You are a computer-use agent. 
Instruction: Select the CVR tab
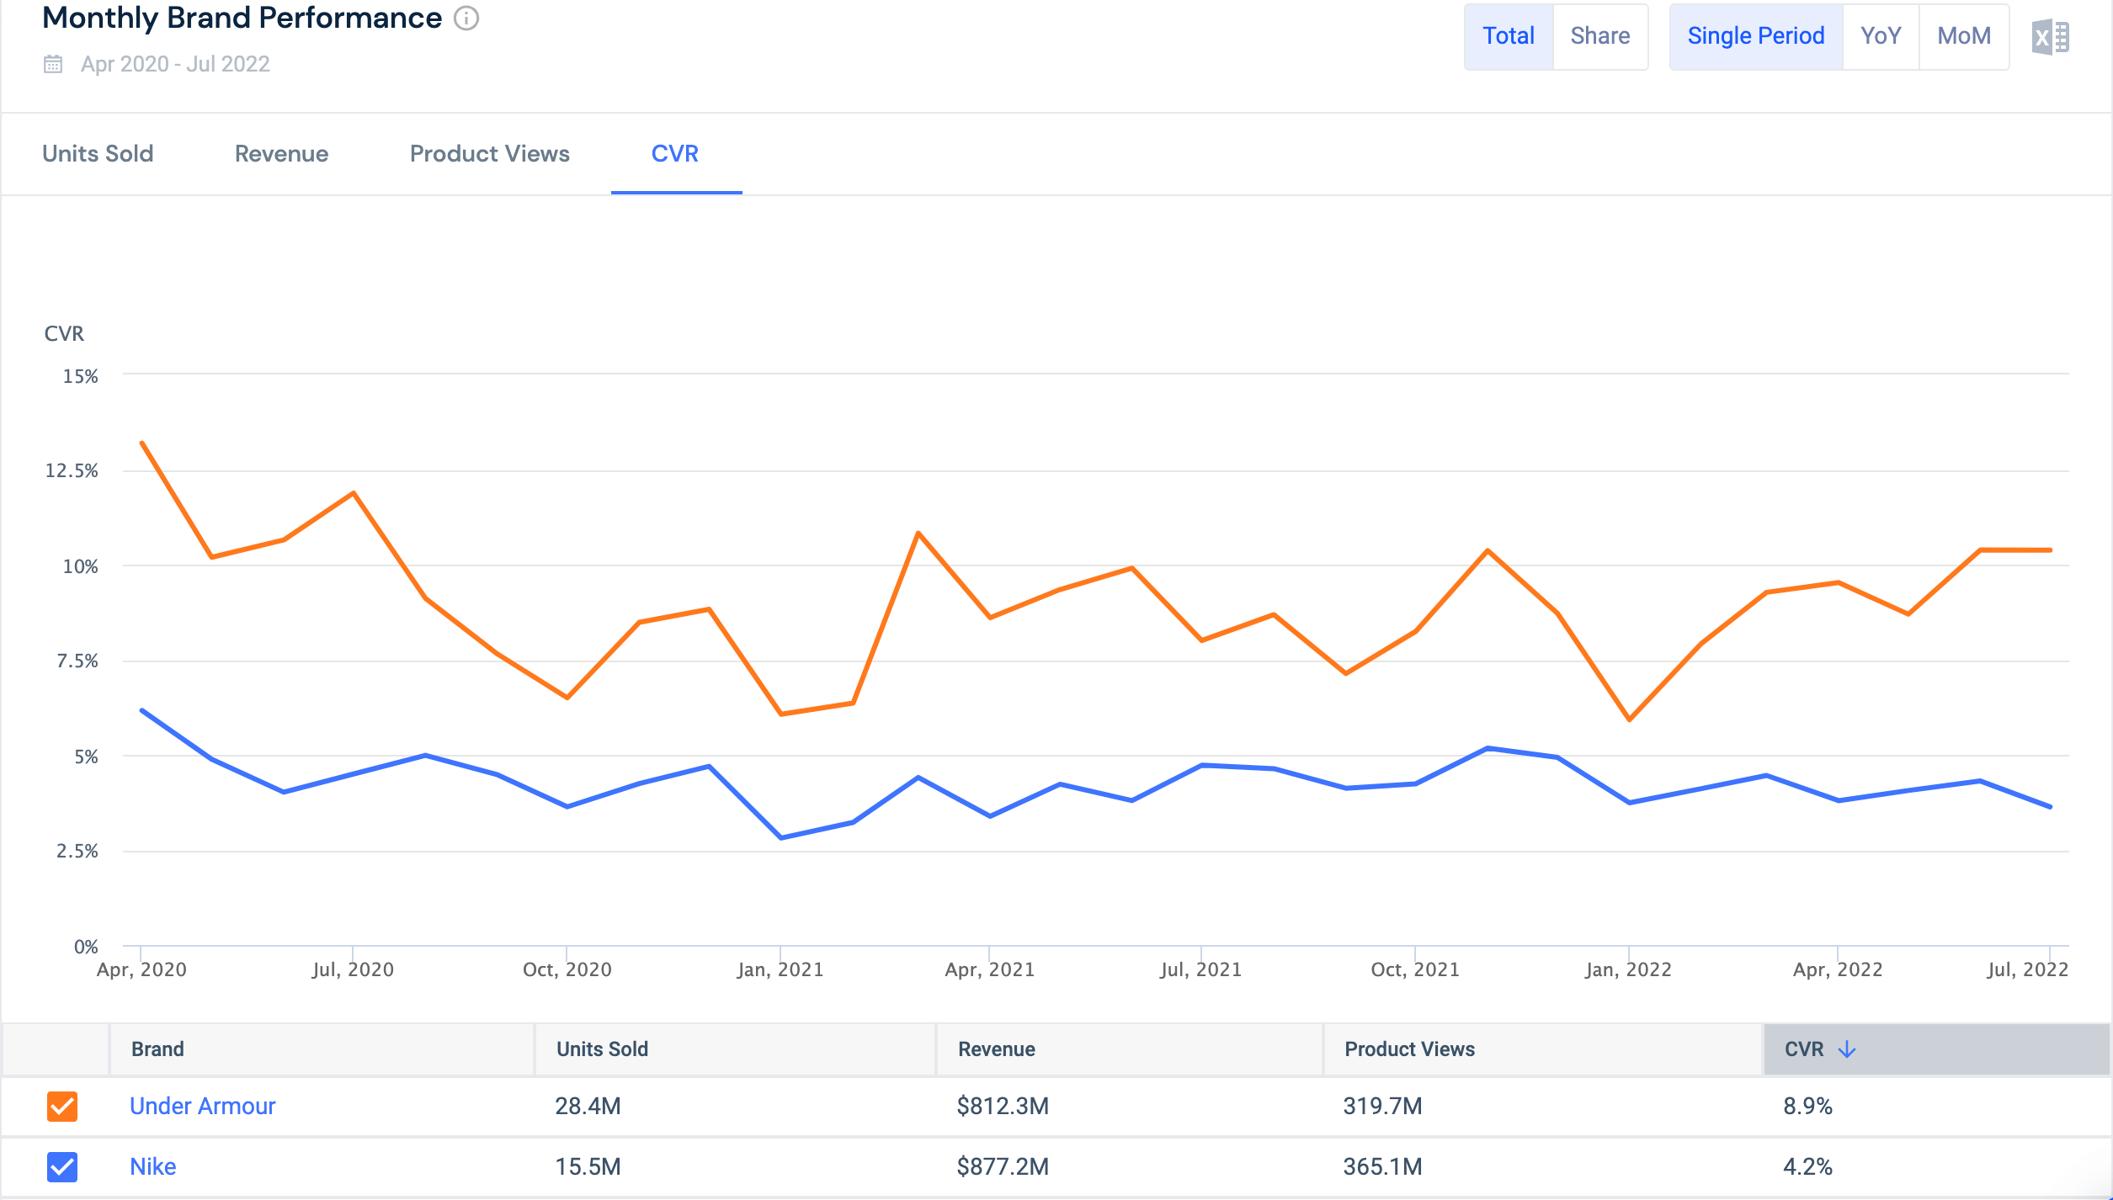click(x=672, y=152)
